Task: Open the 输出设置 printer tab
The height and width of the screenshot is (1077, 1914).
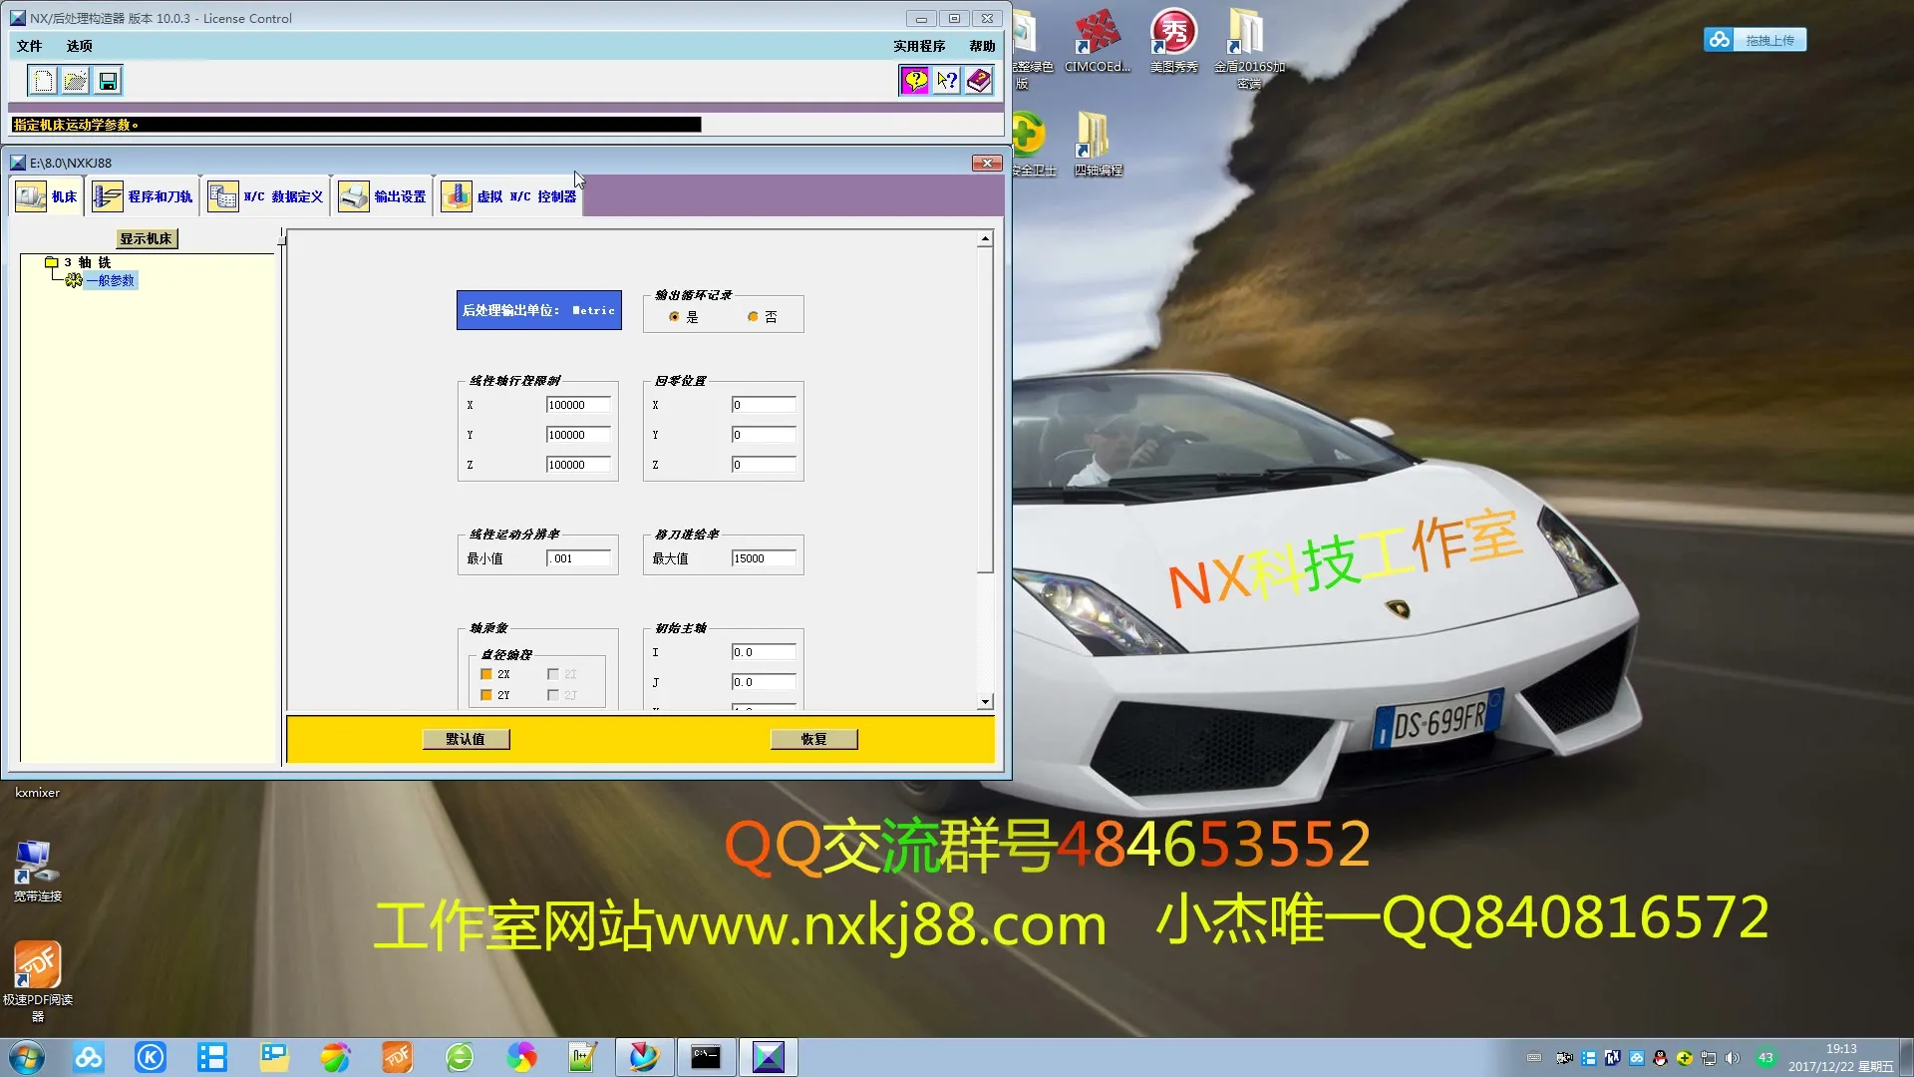Action: [x=383, y=196]
